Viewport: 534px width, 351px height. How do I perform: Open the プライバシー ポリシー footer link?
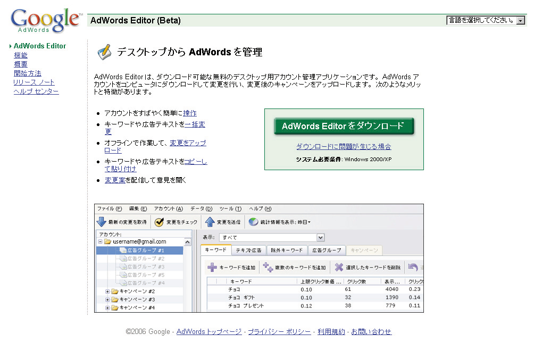point(279,331)
